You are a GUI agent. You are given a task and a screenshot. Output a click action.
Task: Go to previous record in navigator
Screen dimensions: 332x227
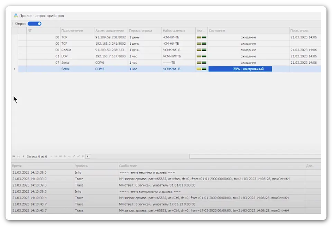pyautogui.click(x=23, y=156)
